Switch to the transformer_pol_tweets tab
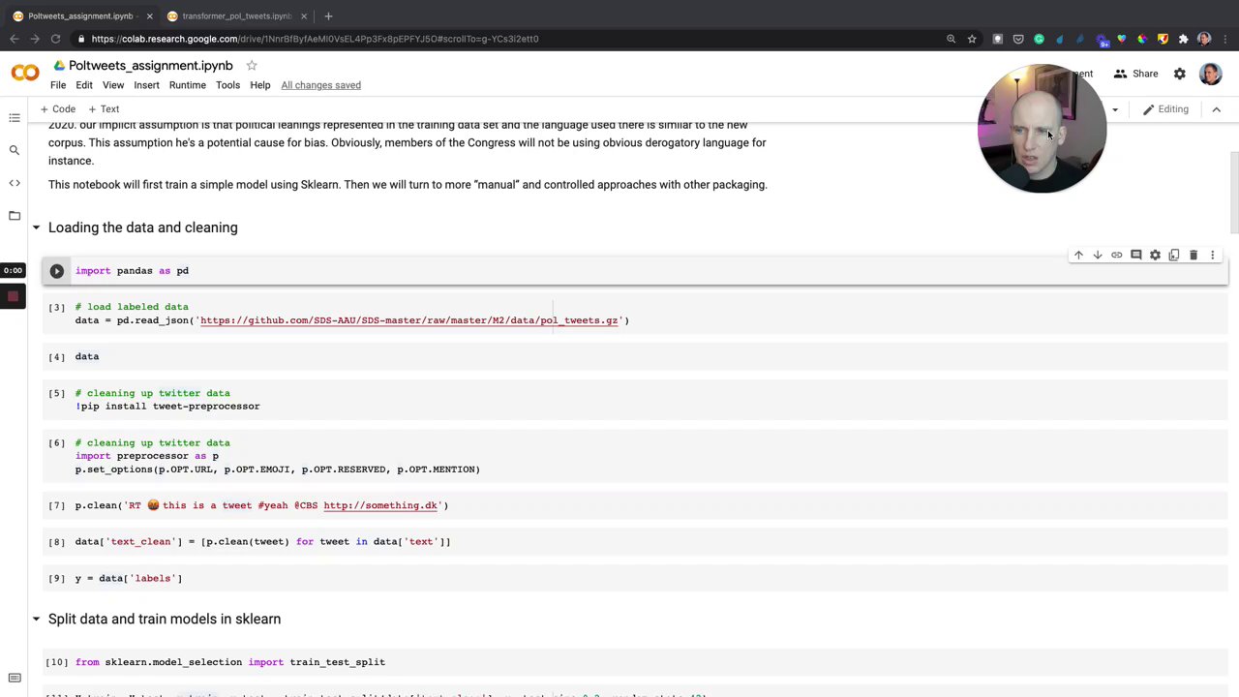 [235, 15]
